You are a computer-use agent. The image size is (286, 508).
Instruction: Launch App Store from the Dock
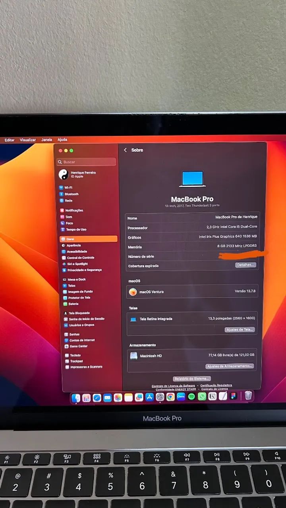(x=149, y=397)
